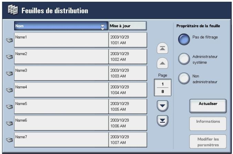Go up one page with the up arrow
The height and width of the screenshot is (154, 233).
162,63
